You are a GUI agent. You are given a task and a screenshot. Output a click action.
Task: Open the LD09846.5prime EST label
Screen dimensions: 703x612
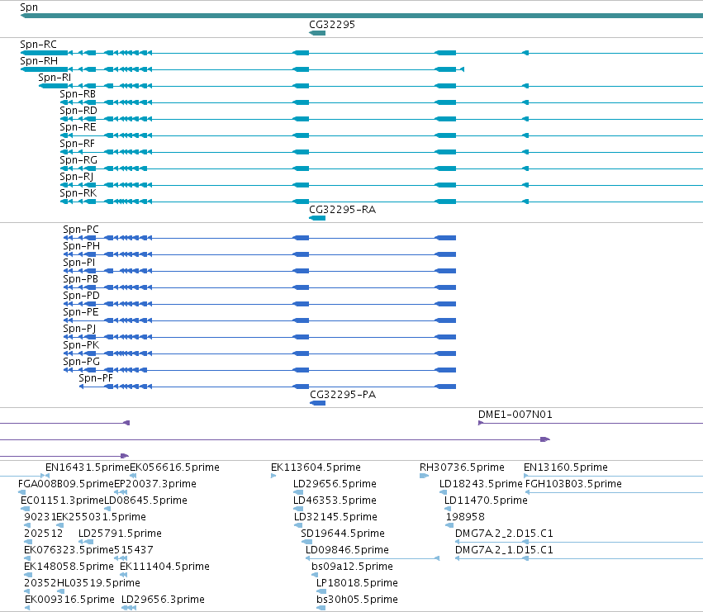point(347,550)
